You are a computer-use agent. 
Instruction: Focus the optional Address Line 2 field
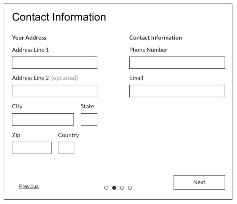[x=54, y=91]
